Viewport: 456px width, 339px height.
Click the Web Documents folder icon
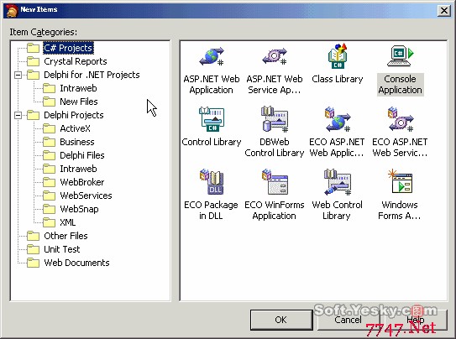click(x=33, y=263)
